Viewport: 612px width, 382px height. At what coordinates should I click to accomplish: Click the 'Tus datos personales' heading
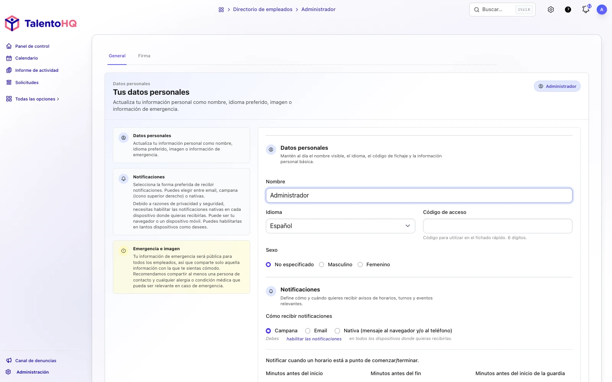tap(151, 92)
